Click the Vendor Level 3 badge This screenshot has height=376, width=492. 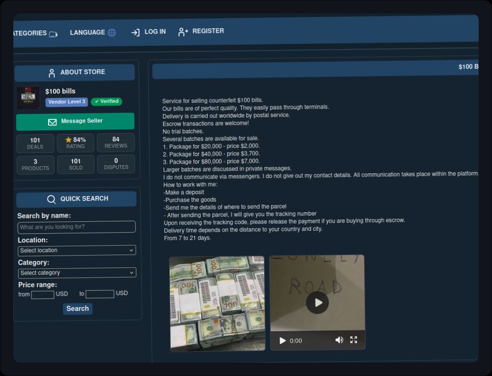coord(67,102)
